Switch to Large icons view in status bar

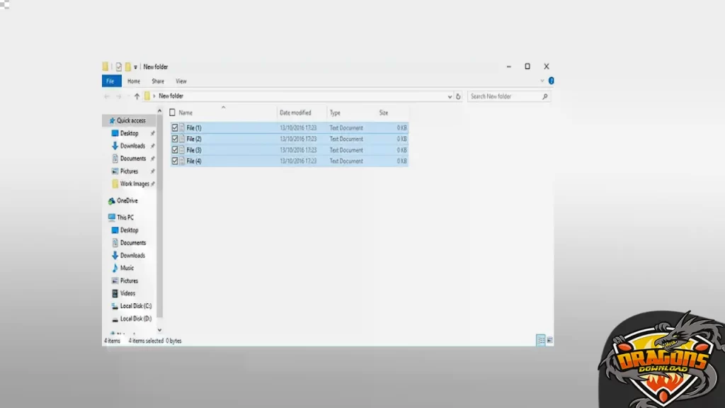coord(549,341)
